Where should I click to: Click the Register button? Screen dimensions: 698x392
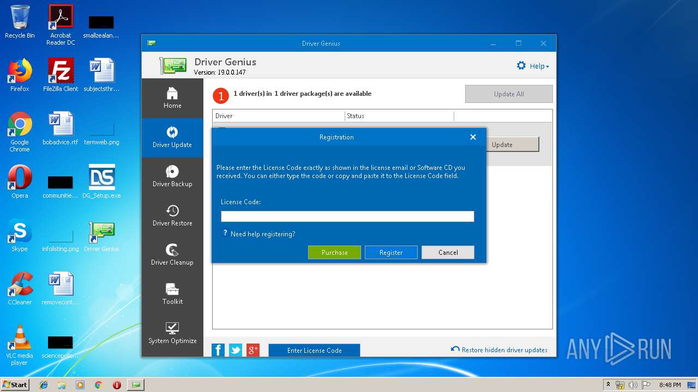(x=391, y=252)
